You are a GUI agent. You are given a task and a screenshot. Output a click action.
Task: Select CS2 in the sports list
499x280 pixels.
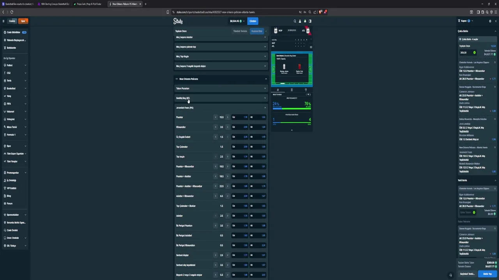point(14,73)
